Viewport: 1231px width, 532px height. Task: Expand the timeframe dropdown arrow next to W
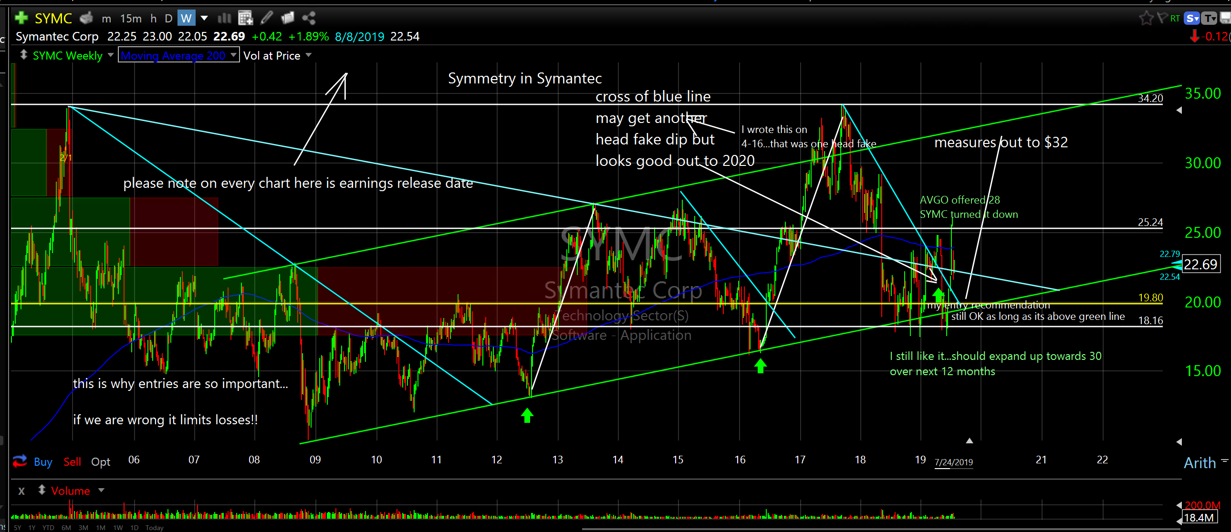pyautogui.click(x=204, y=18)
